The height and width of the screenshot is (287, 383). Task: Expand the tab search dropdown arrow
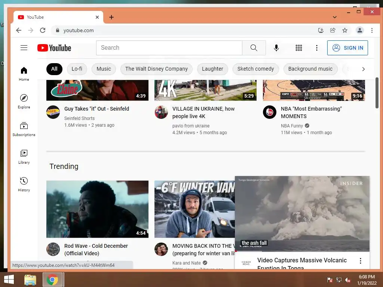click(335, 17)
